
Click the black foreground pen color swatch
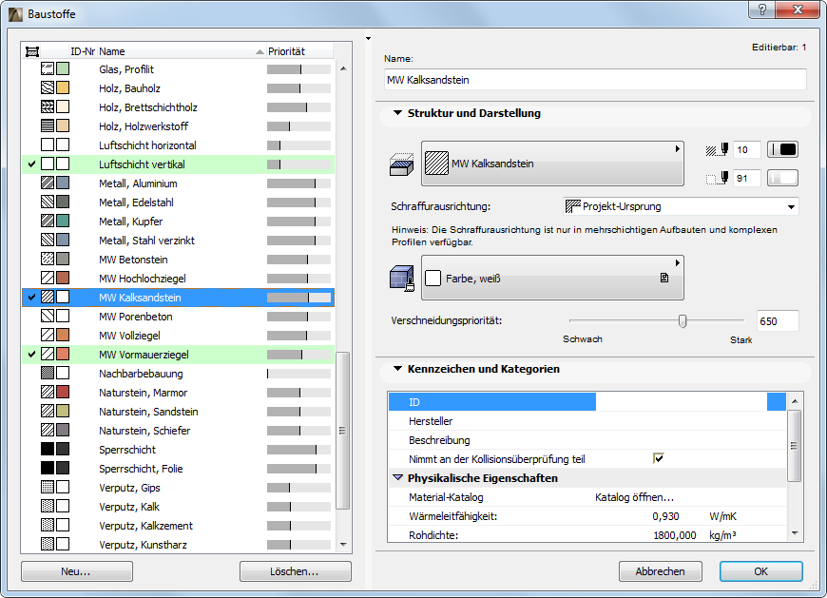click(782, 150)
